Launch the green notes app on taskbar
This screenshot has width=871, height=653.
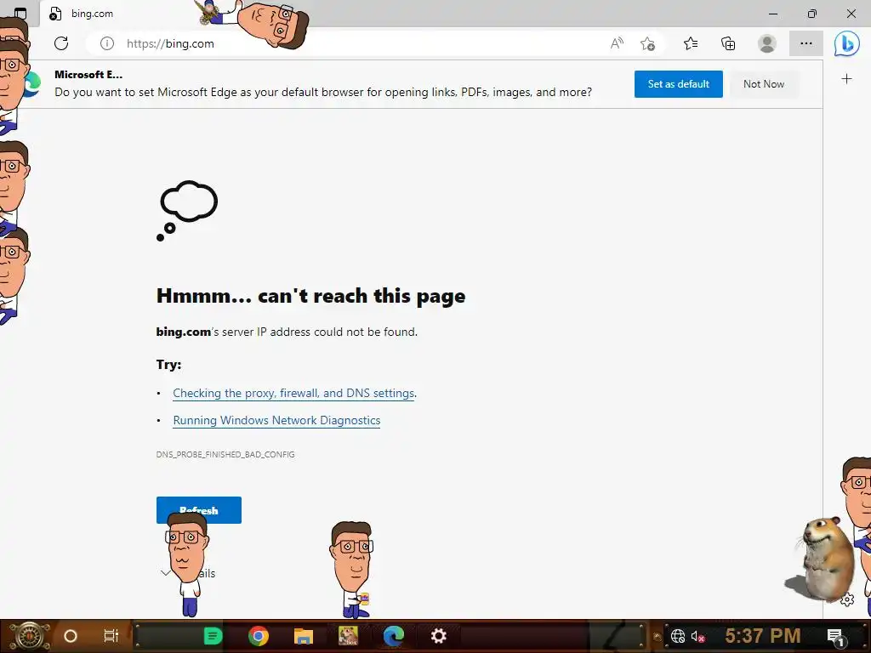(x=213, y=636)
